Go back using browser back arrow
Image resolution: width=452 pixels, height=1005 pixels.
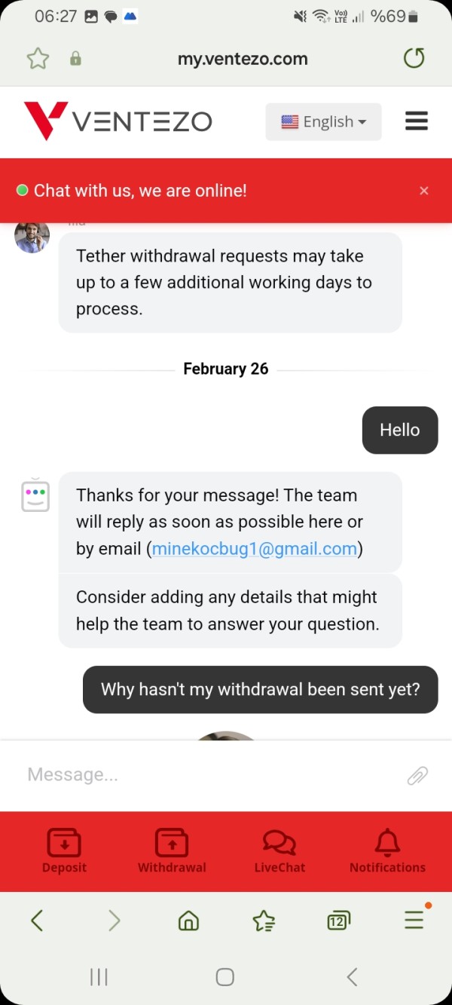click(x=37, y=920)
